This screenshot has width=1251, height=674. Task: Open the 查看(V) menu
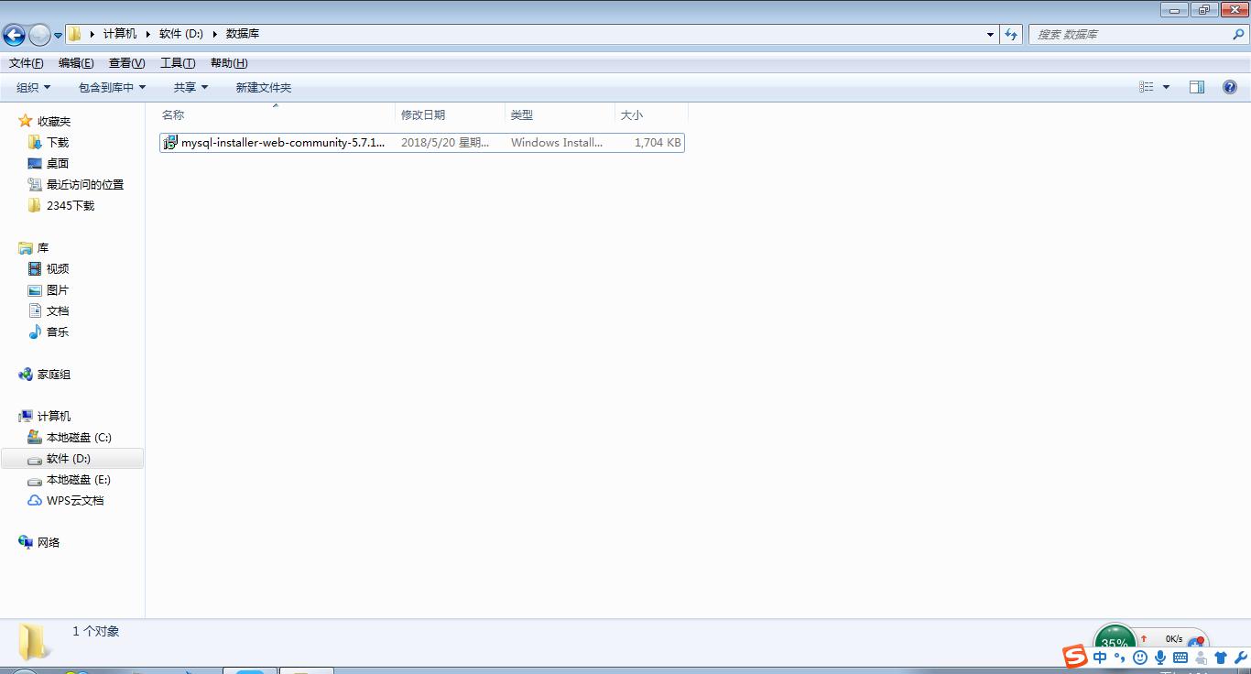[126, 63]
